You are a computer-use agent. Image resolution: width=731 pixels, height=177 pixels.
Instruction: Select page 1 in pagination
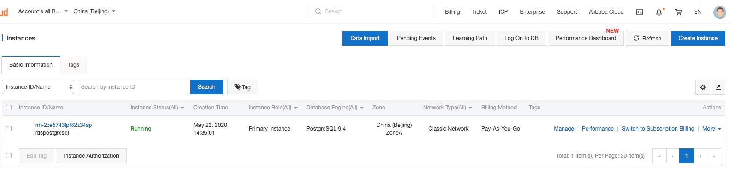tap(687, 156)
